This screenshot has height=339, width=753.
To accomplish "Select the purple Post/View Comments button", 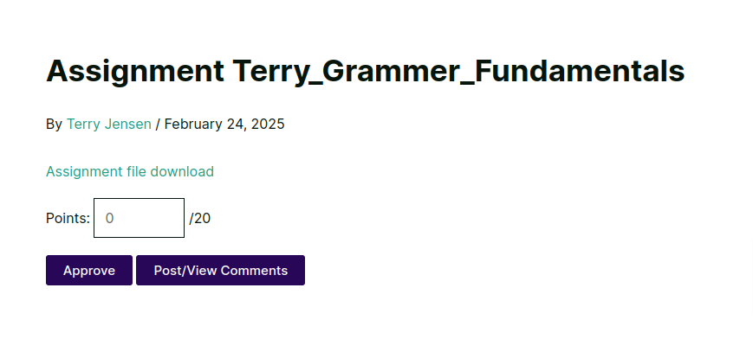I will (x=220, y=271).
